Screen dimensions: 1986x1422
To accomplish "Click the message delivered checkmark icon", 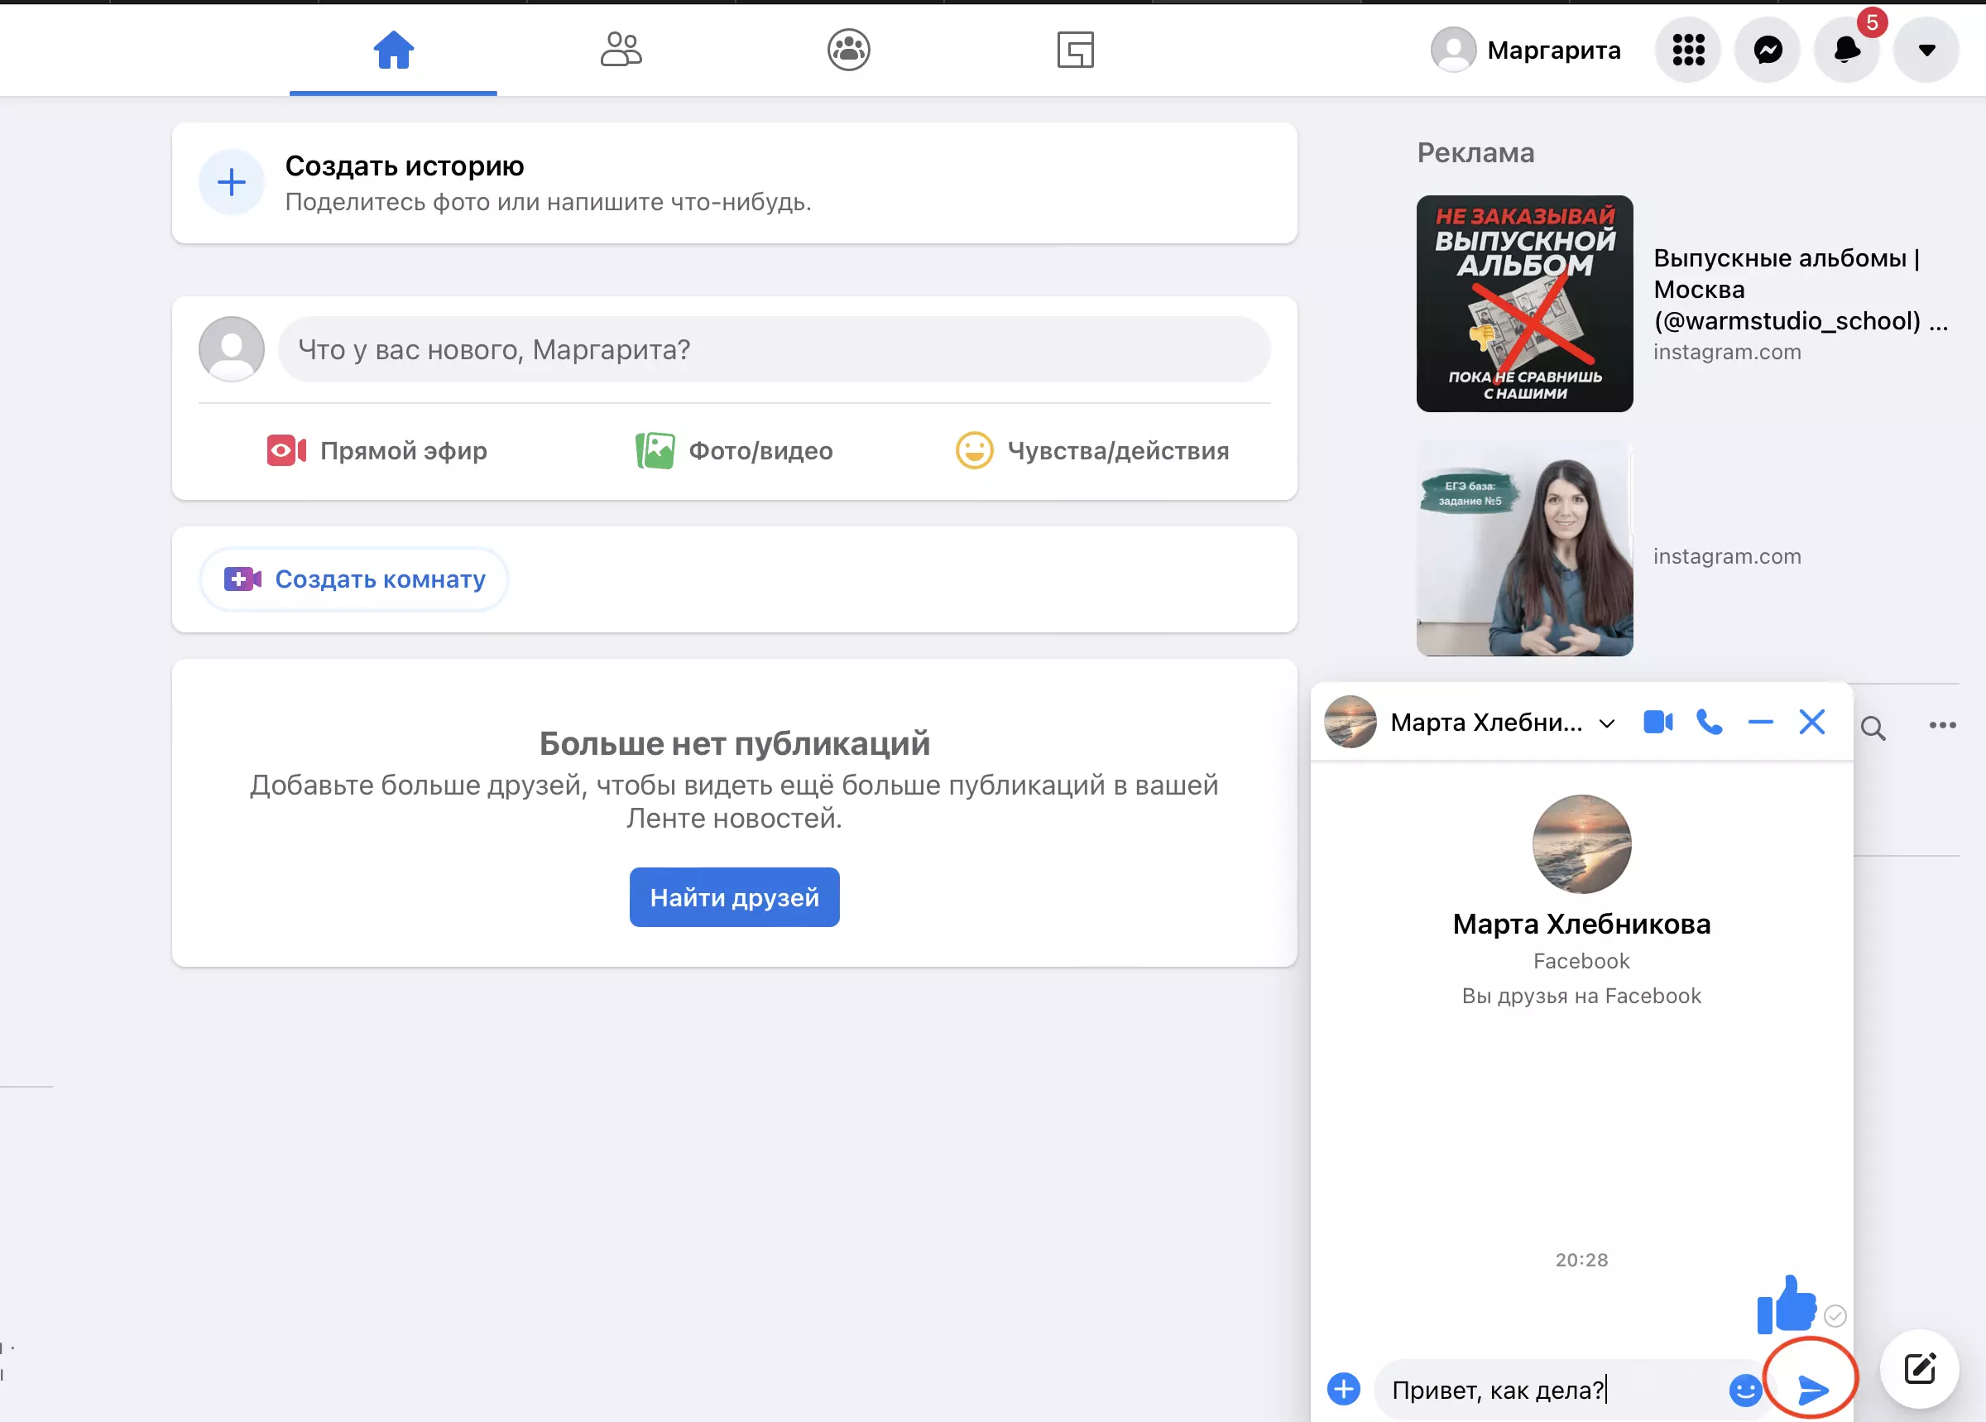I will (x=1835, y=1316).
